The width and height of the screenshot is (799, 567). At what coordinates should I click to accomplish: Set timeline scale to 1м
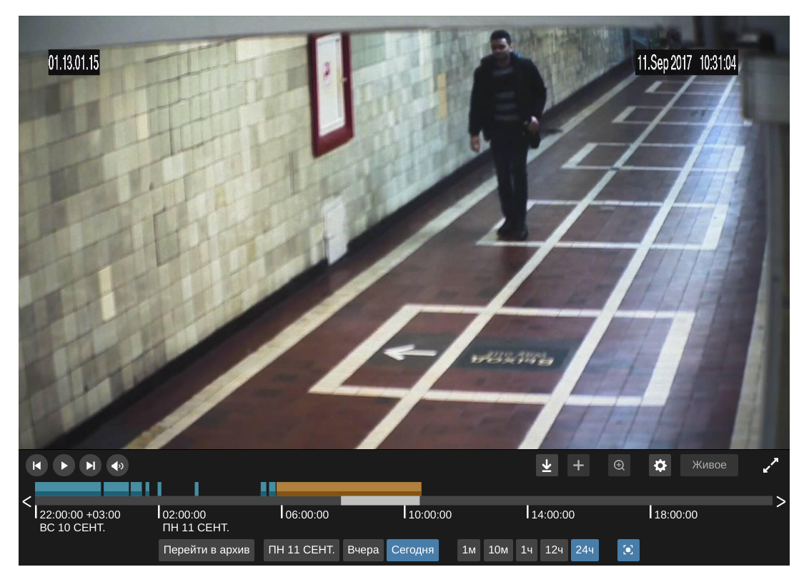(469, 550)
